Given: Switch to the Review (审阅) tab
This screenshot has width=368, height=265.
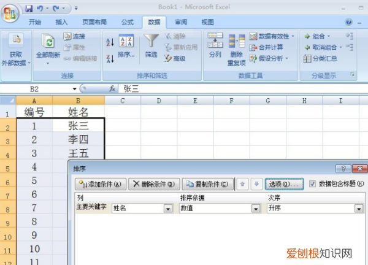Looking at the screenshot, I should pyautogui.click(x=181, y=22).
